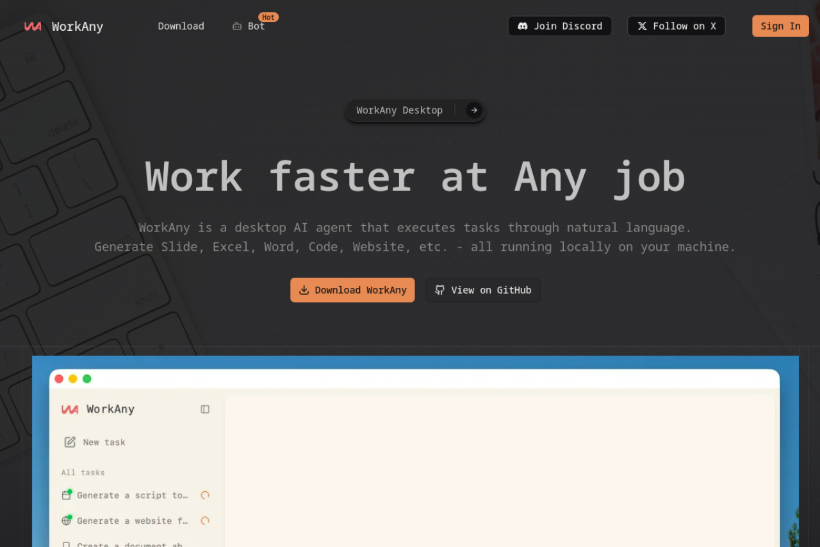The height and width of the screenshot is (547, 820).
Task: Open the WorkAny Desktop pill banner
Action: (415, 110)
